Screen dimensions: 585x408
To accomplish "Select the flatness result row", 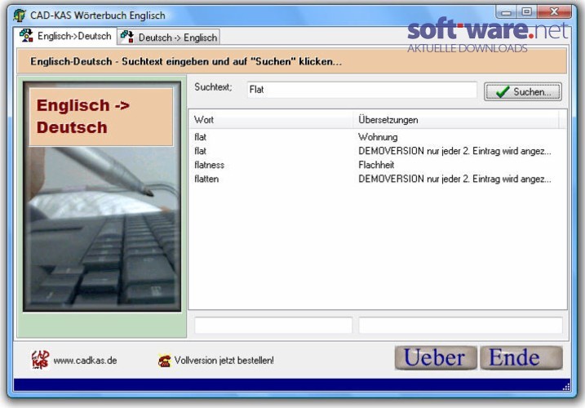I will tap(378, 165).
